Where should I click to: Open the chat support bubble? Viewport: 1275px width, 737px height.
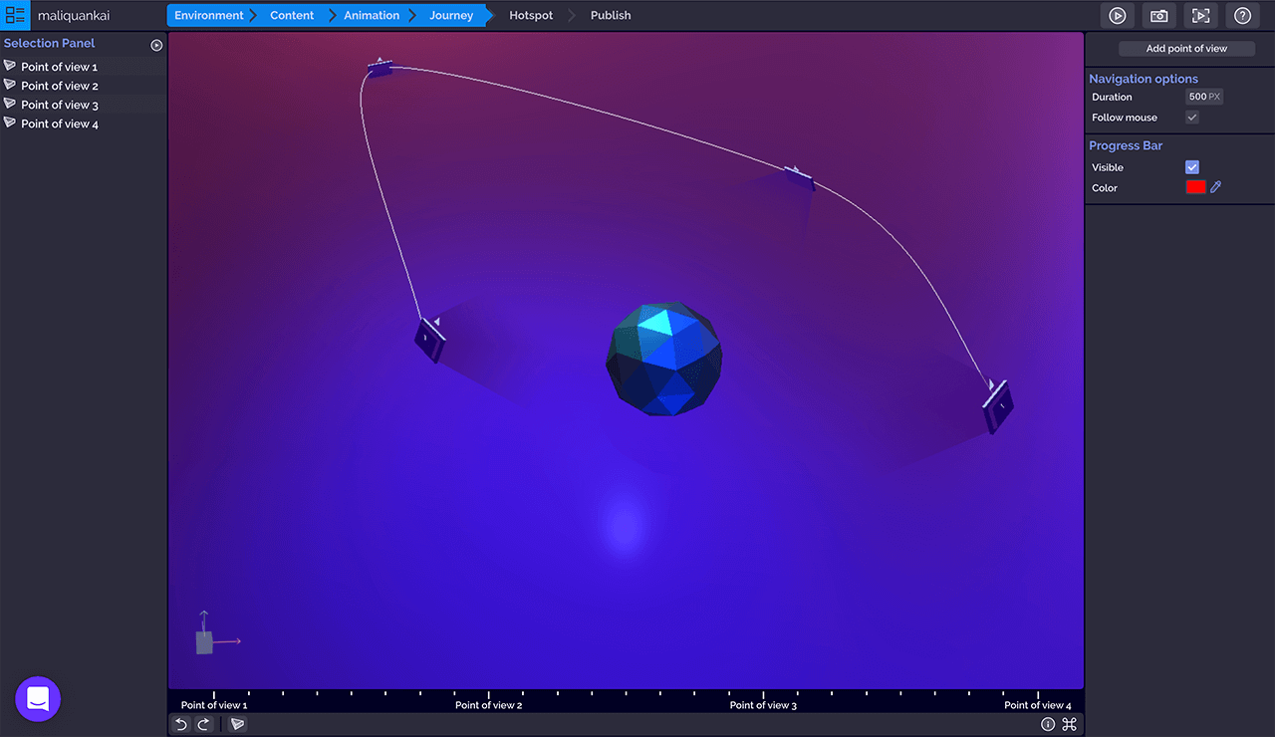pos(38,699)
